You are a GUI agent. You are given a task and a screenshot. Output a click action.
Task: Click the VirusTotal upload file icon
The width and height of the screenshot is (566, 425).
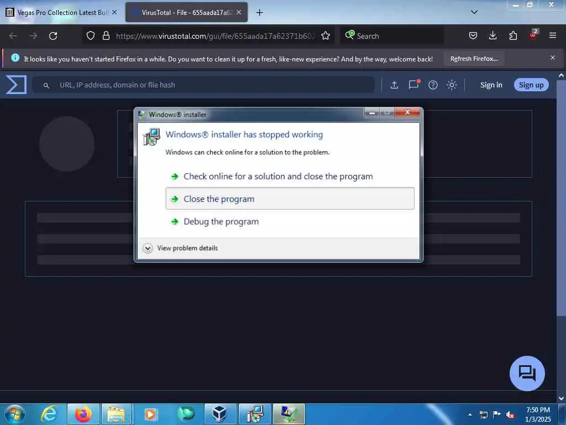(394, 85)
